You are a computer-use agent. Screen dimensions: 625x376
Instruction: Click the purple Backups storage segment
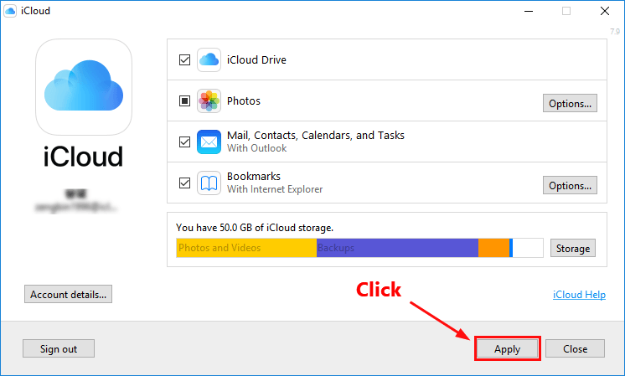[396, 248]
